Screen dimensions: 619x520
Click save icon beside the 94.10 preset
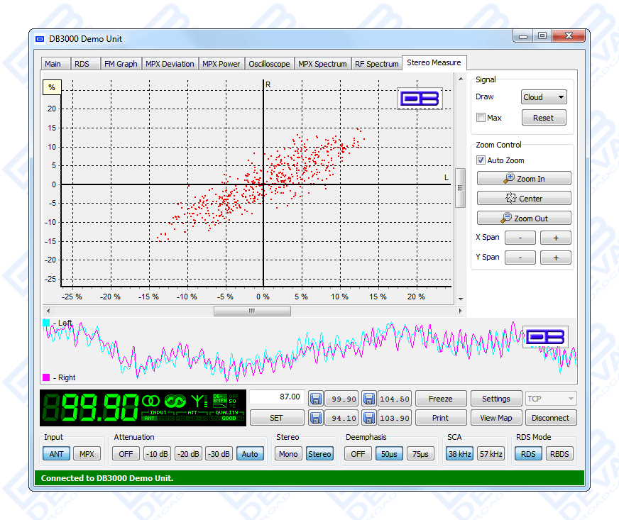315,418
